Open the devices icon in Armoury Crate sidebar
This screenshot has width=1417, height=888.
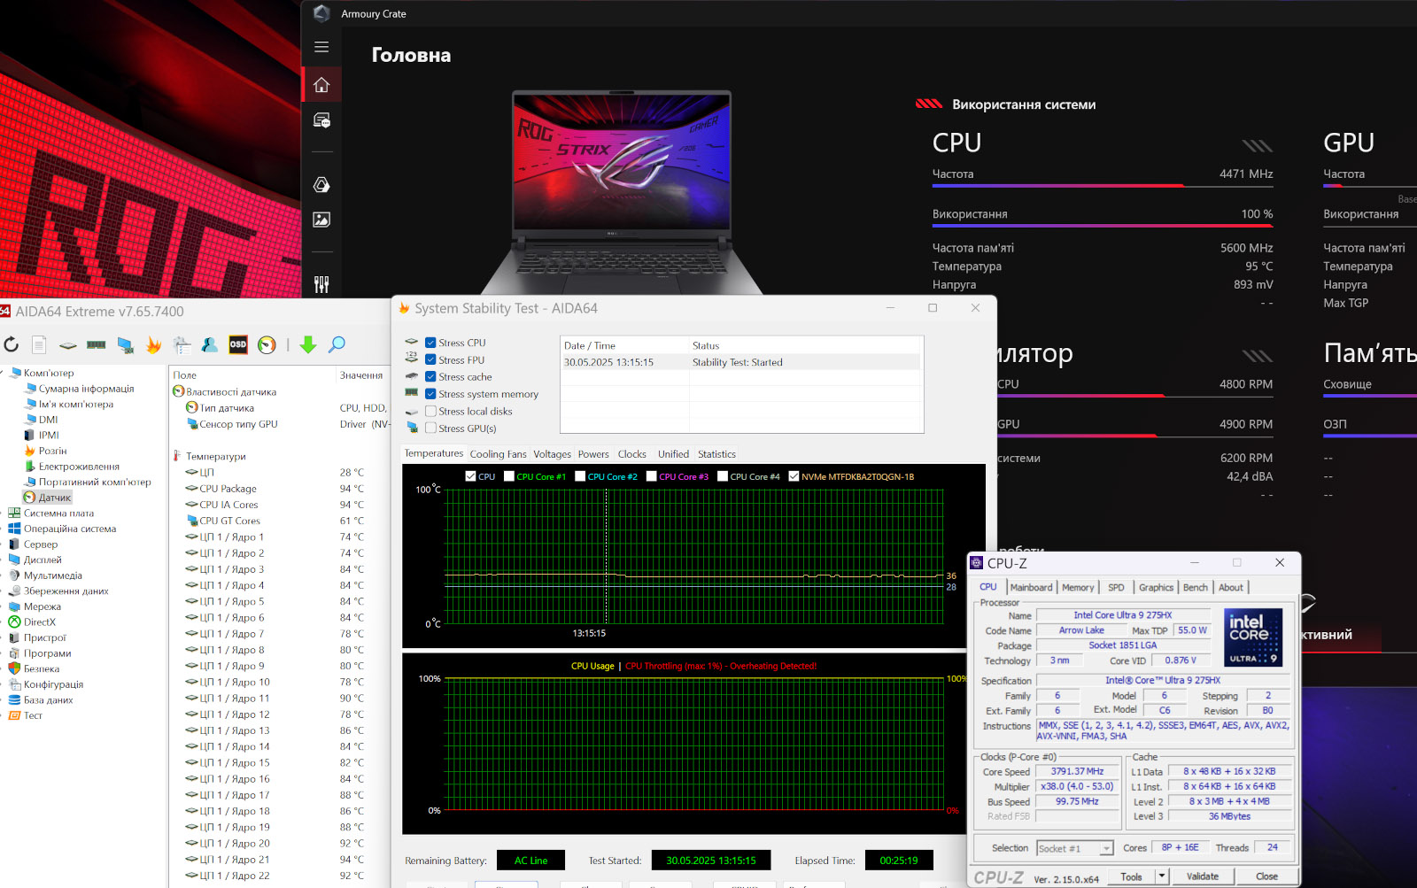coord(321,120)
